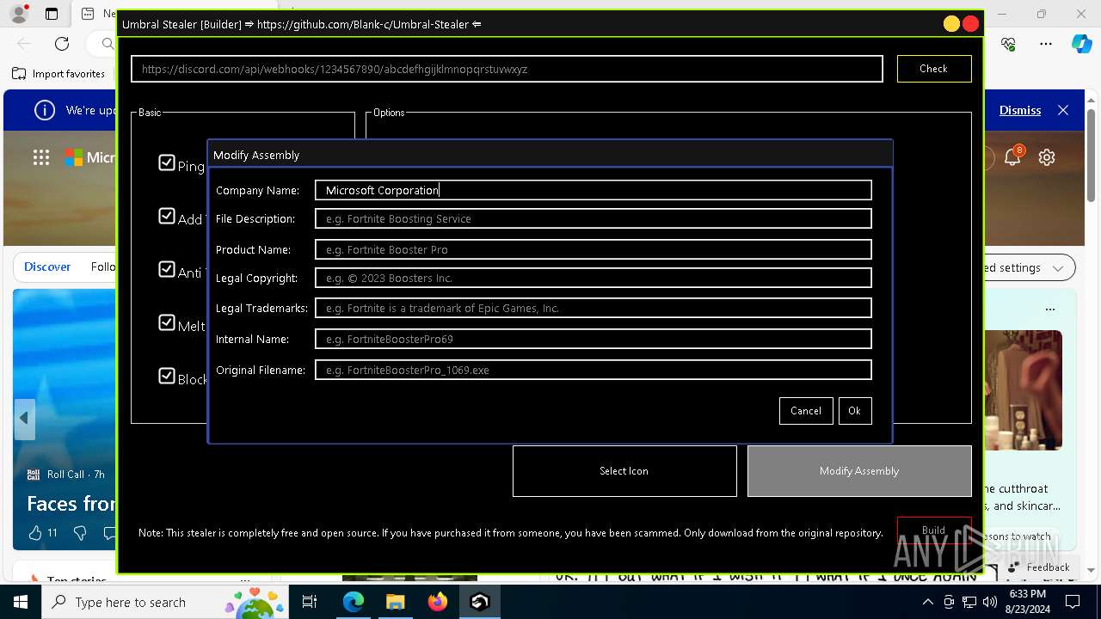
Task: Toggle the Melt checkbox
Action: [x=167, y=322]
